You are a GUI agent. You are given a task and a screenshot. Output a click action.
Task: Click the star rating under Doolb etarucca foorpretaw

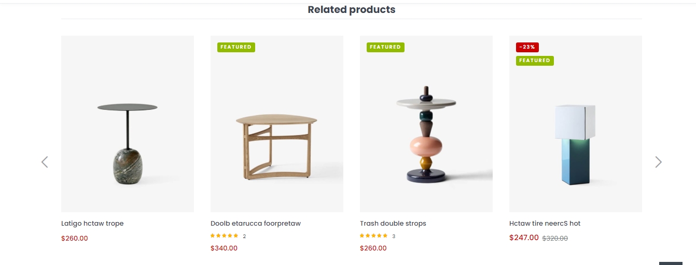pos(225,236)
